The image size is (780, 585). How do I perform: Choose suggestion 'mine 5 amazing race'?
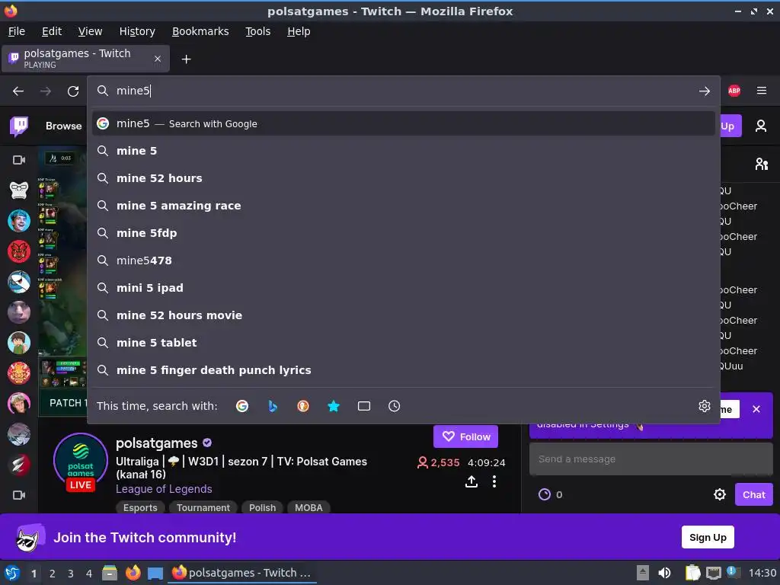404,206
